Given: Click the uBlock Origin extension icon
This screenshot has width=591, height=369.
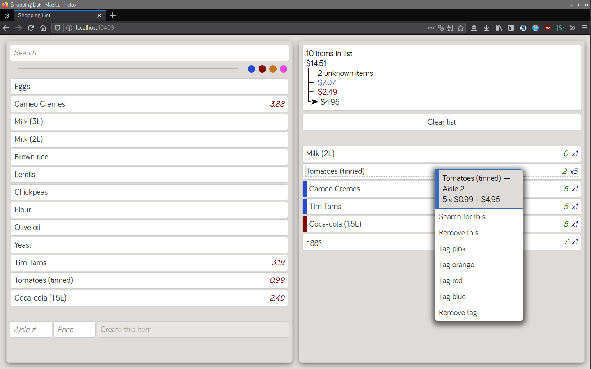Looking at the screenshot, I should click(x=548, y=28).
